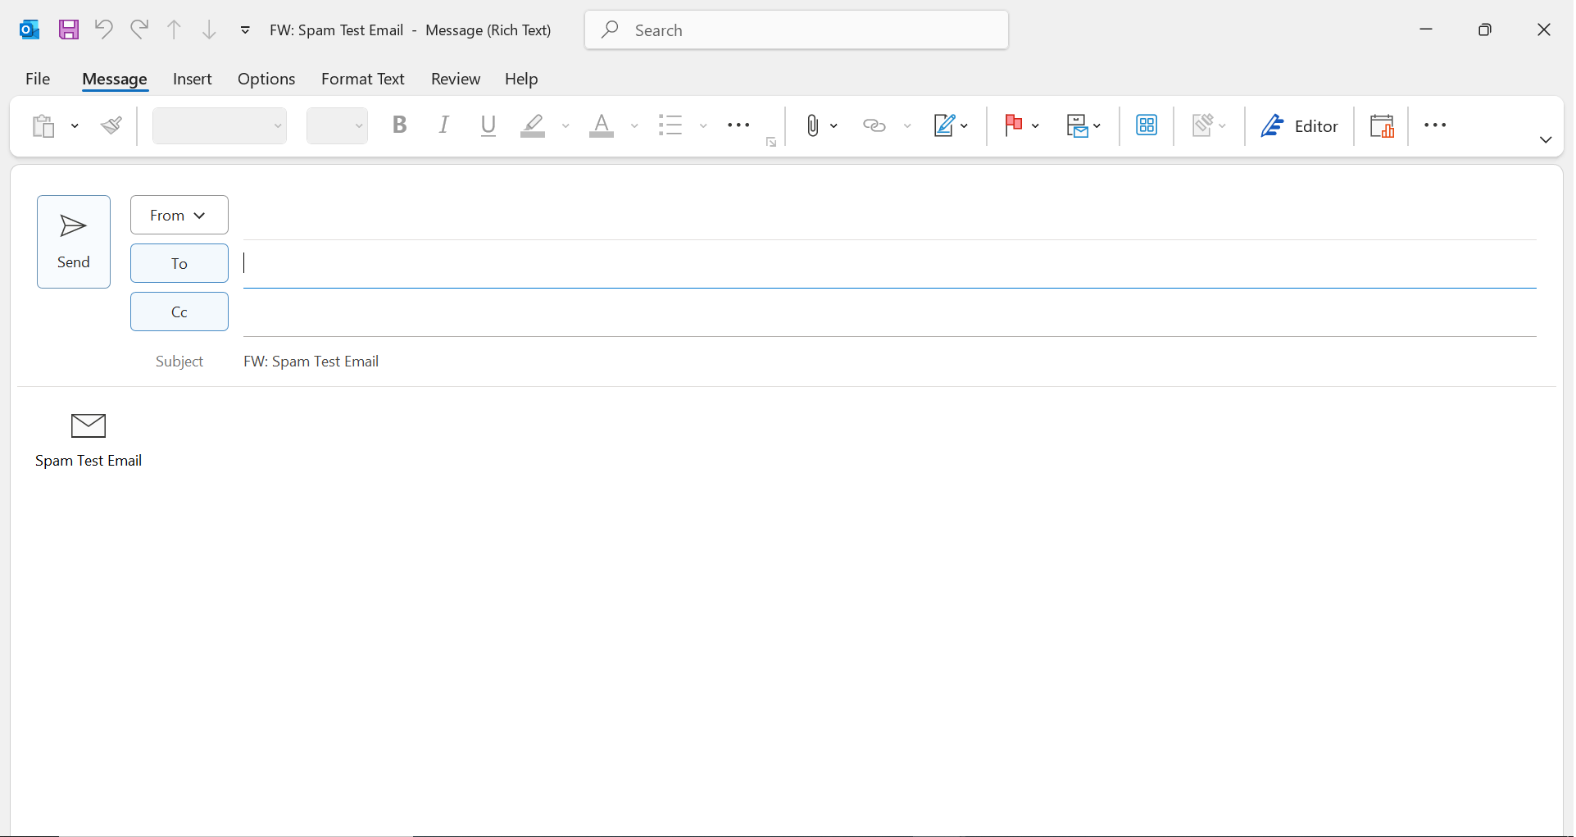Go to next item with down arrow
The width and height of the screenshot is (1576, 837).
click(209, 30)
